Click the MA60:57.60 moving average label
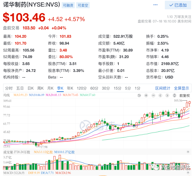Screen dimensions: 196x176 (x=88, y=95)
